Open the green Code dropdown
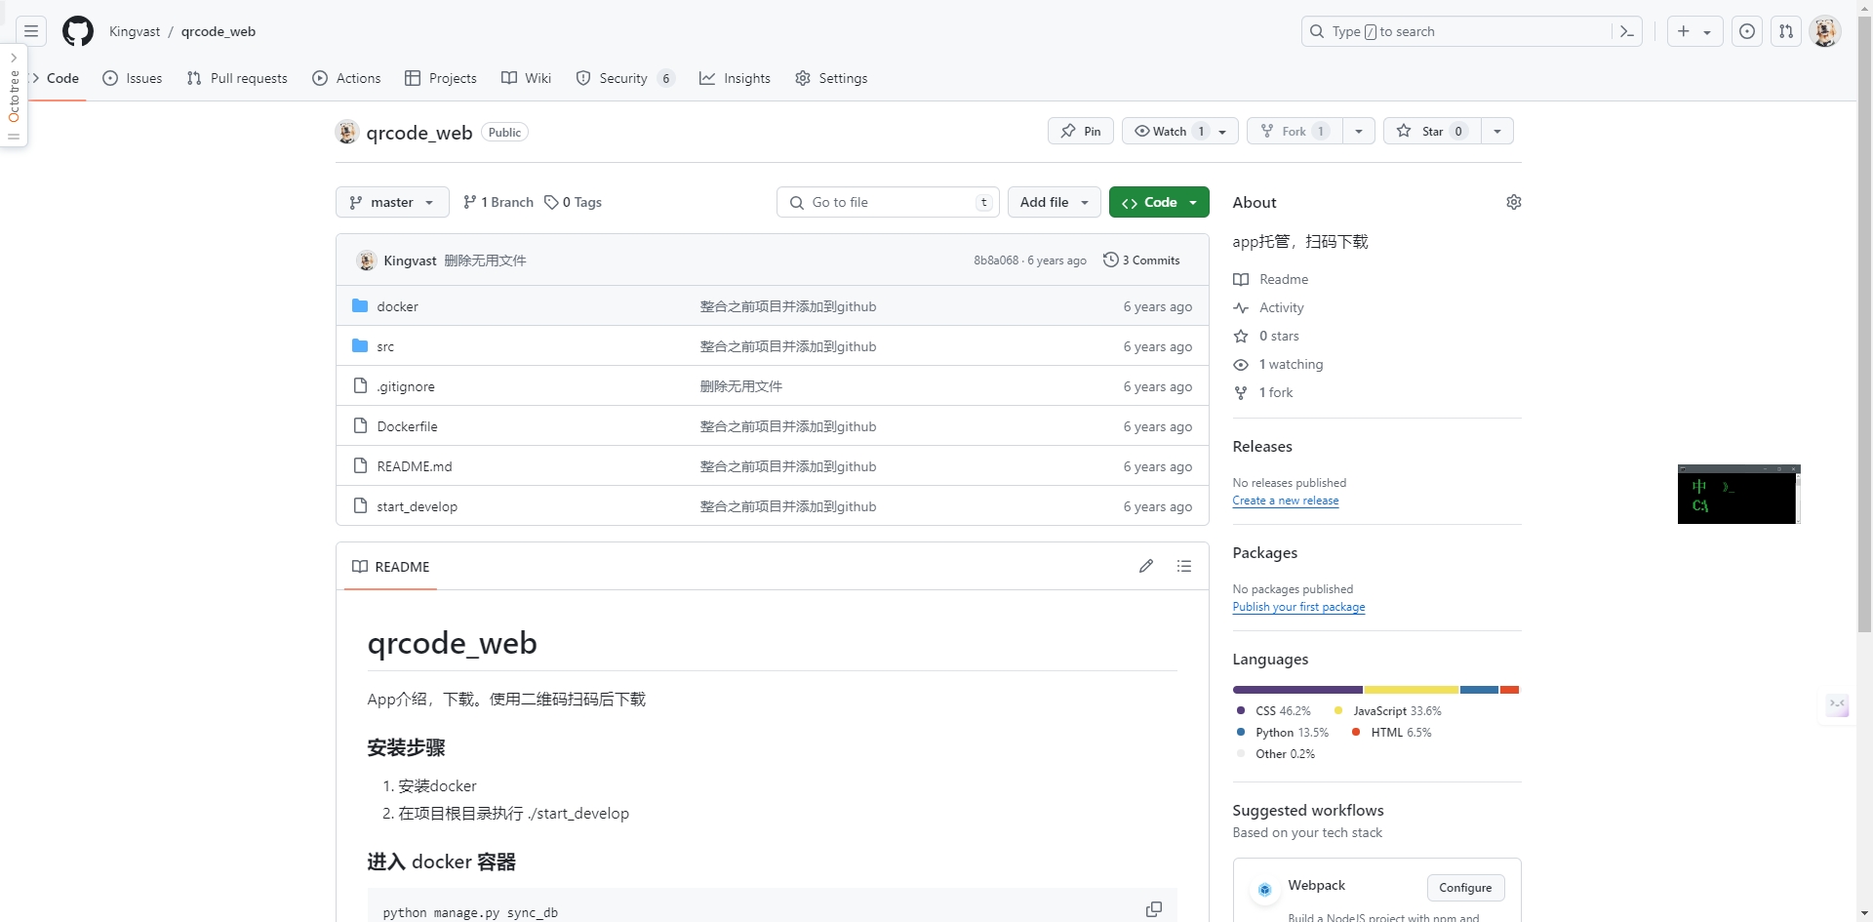This screenshot has height=922, width=1873. tap(1159, 202)
